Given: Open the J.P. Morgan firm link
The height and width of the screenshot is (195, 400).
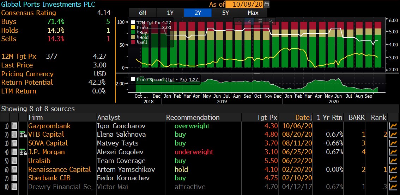Looking at the screenshot, I should click(x=47, y=152).
